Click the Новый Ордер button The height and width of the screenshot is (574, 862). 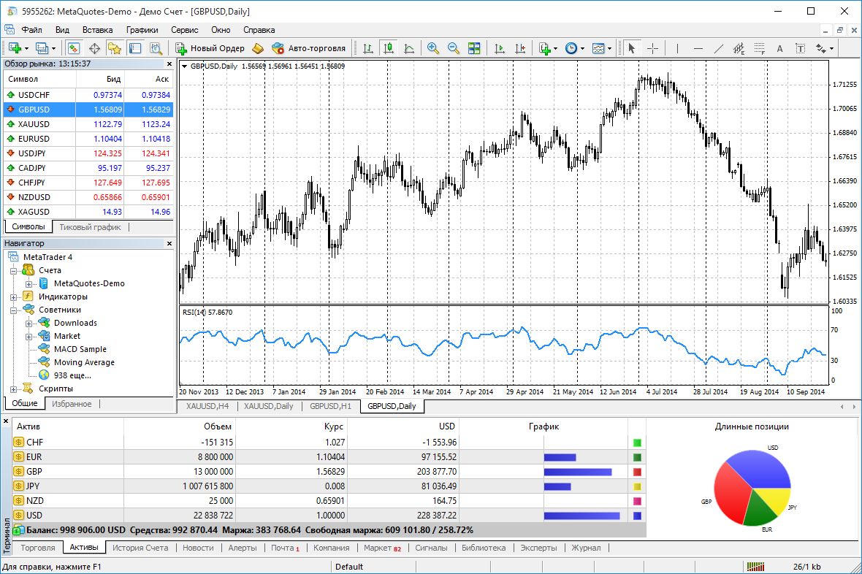pos(210,48)
